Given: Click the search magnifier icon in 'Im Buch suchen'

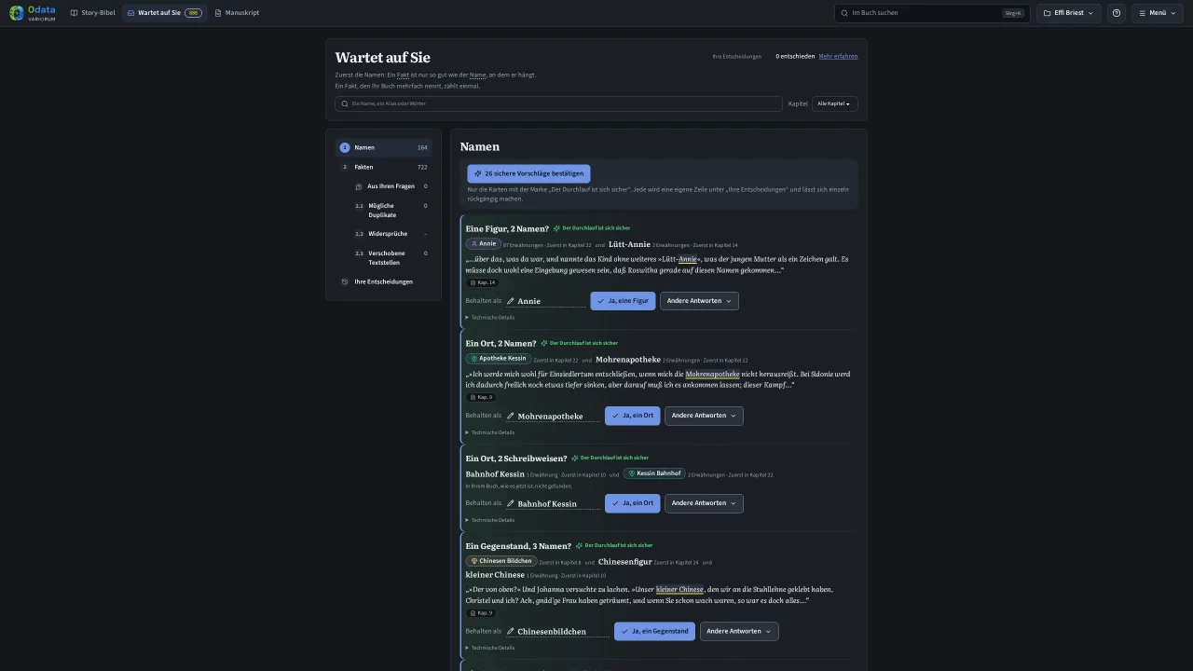Looking at the screenshot, I should 844,13.
